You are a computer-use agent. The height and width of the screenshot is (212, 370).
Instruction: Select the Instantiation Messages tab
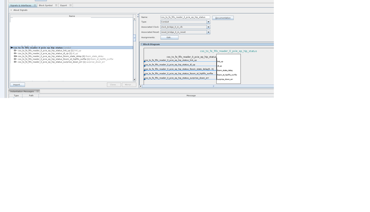tap(22, 91)
